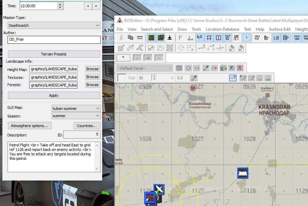
Task: Click the Terrain Presets button
Action: pyautogui.click(x=54, y=54)
